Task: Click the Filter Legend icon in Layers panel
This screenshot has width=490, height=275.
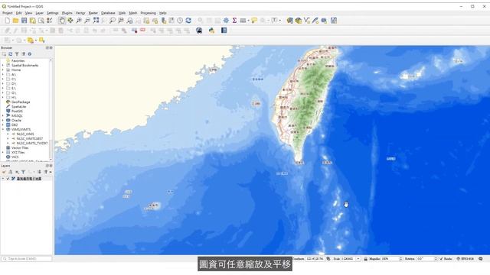Action: [x=23, y=172]
